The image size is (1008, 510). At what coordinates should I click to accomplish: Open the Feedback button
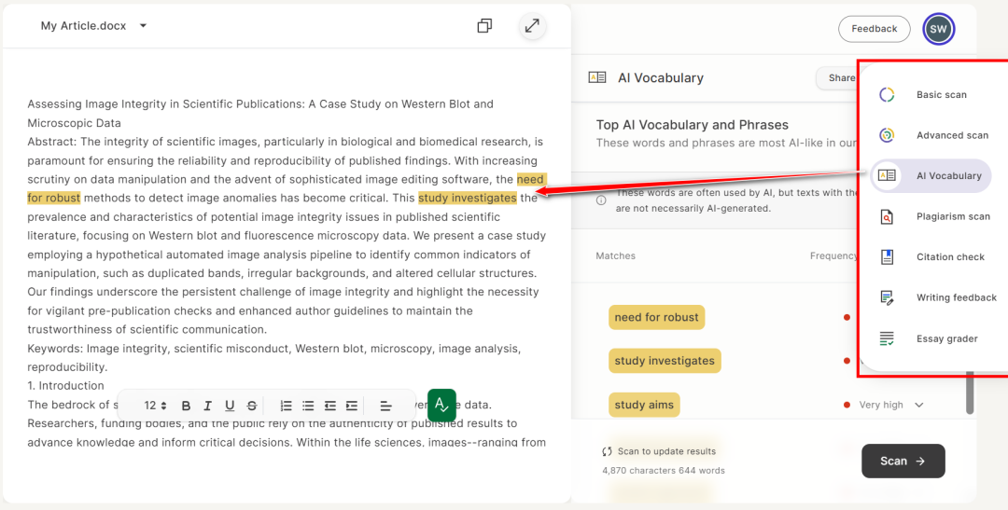point(874,29)
